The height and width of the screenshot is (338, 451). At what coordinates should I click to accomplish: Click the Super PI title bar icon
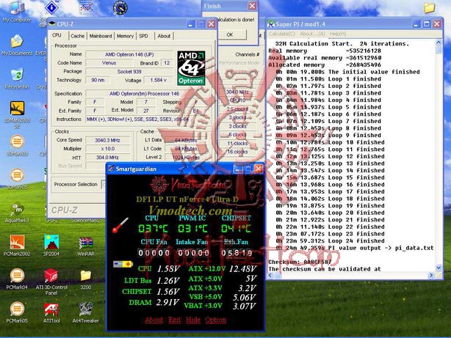pyautogui.click(x=271, y=24)
